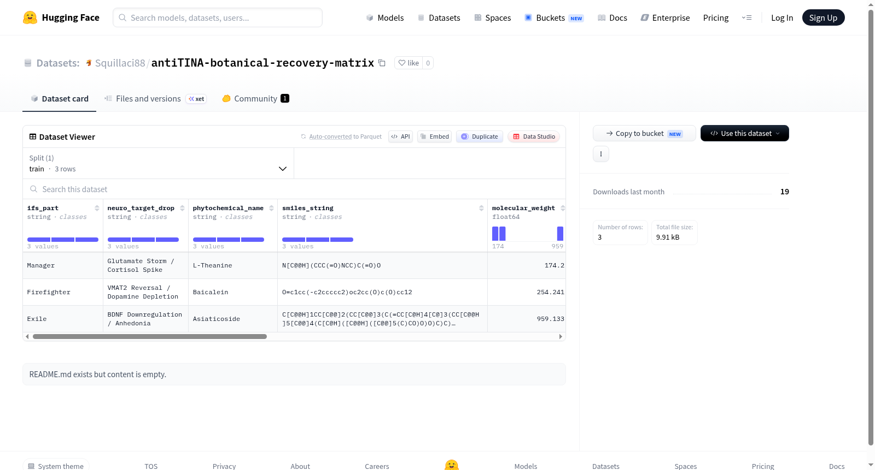Open the Squillaci88 profile link
This screenshot has height=470, width=875.
pos(120,63)
